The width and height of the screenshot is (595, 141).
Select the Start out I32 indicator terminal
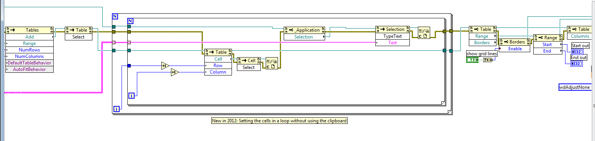[x=577, y=51]
